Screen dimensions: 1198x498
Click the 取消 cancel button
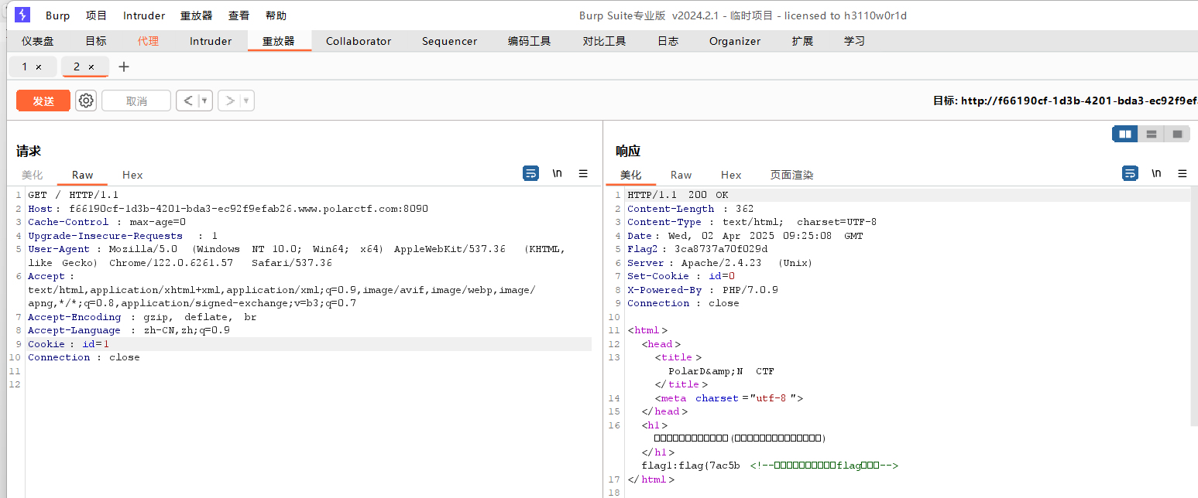tap(136, 101)
